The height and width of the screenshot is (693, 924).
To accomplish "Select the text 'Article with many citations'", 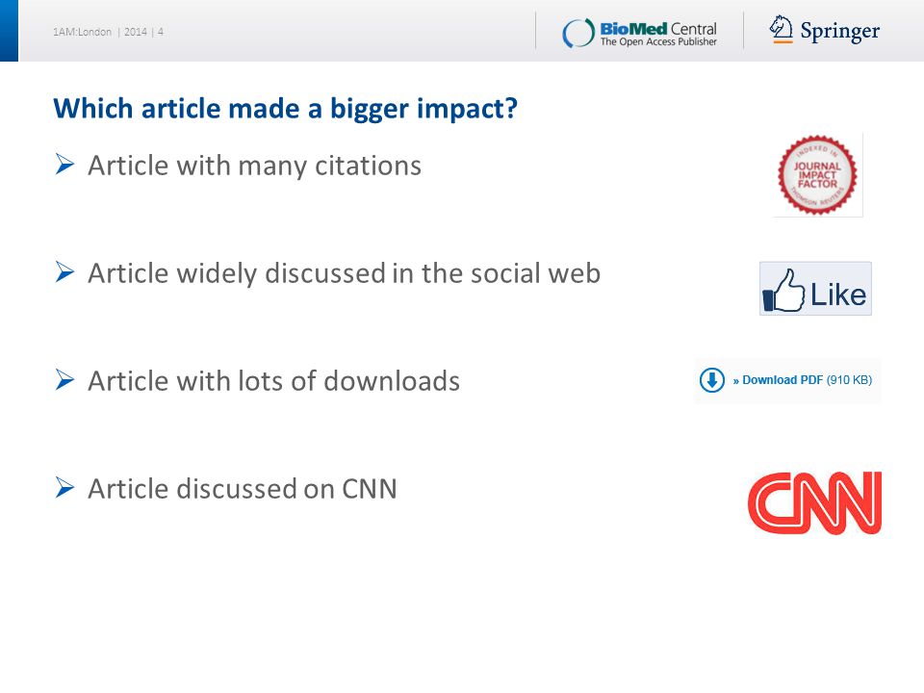I will pyautogui.click(x=254, y=166).
